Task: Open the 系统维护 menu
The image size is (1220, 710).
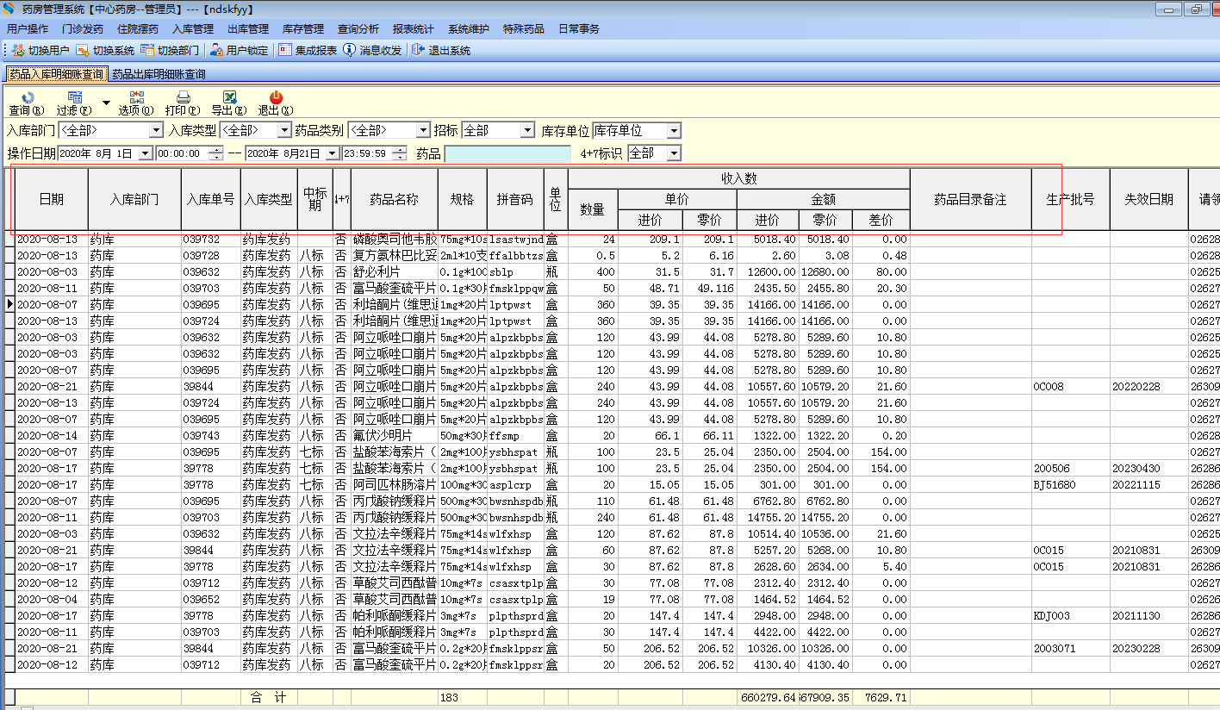Action: point(469,28)
